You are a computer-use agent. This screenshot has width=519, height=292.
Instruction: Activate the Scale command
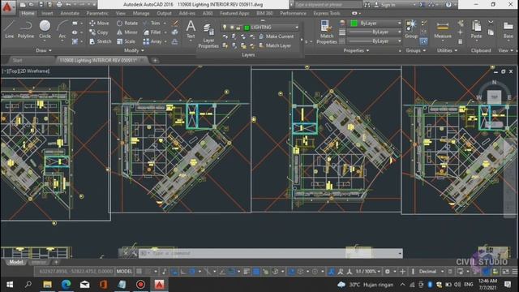point(126,41)
